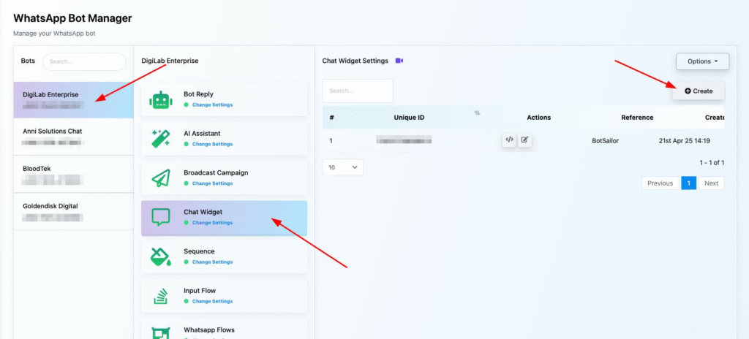749x339 pixels.
Task: Focus the Bots search field
Action: coord(84,61)
